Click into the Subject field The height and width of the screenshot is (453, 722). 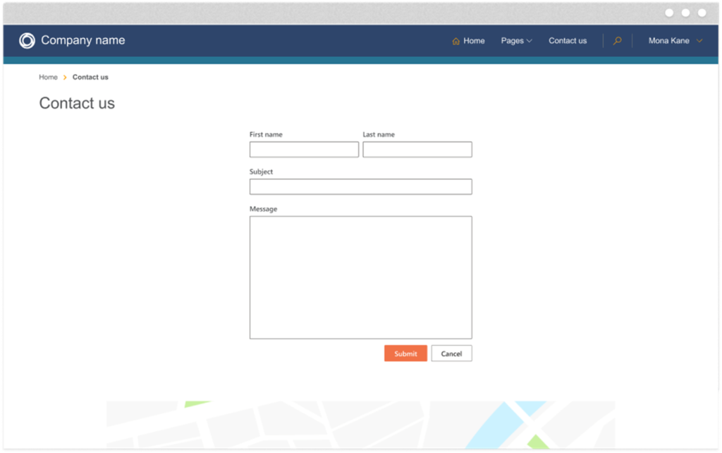pyautogui.click(x=360, y=187)
